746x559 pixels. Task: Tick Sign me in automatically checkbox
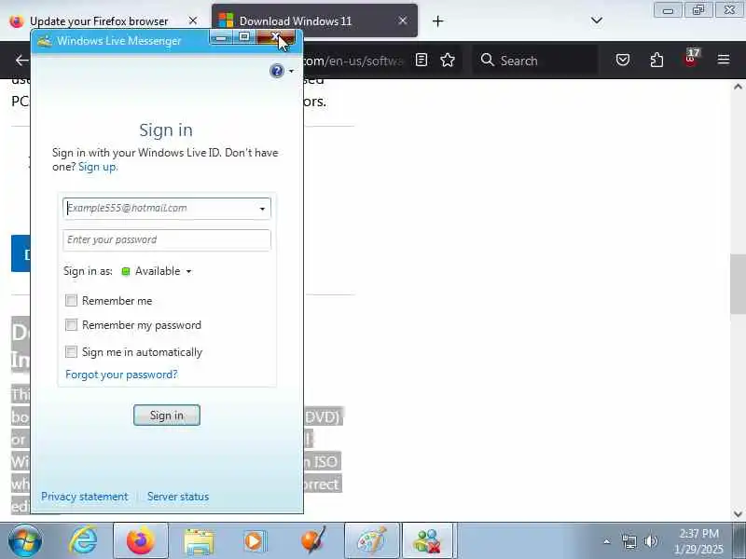71,352
